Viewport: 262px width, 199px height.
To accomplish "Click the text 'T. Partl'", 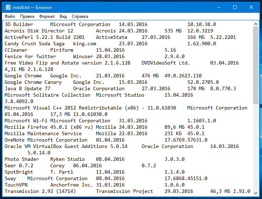I will 62,172.
